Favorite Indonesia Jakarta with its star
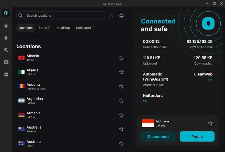The image size is (225, 152). coord(210,123)
